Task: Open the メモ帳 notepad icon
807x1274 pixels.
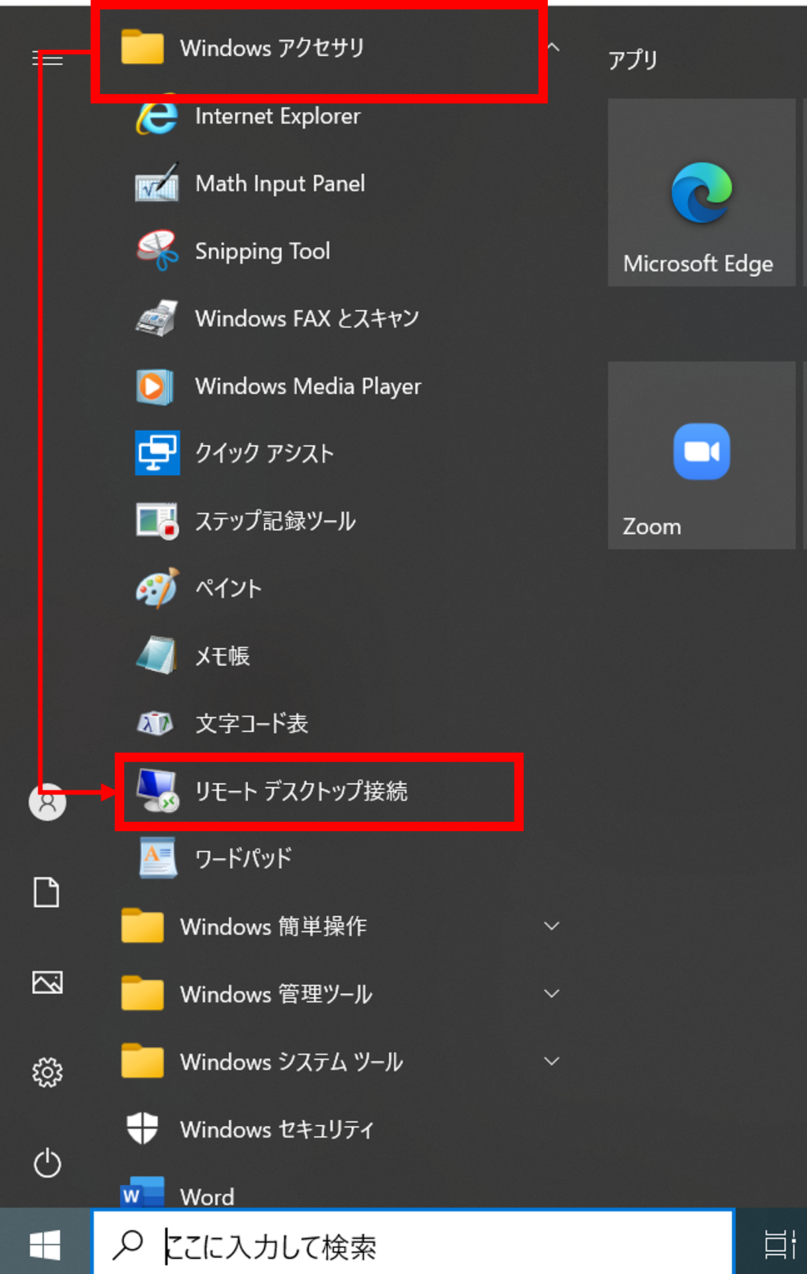Action: click(x=156, y=655)
